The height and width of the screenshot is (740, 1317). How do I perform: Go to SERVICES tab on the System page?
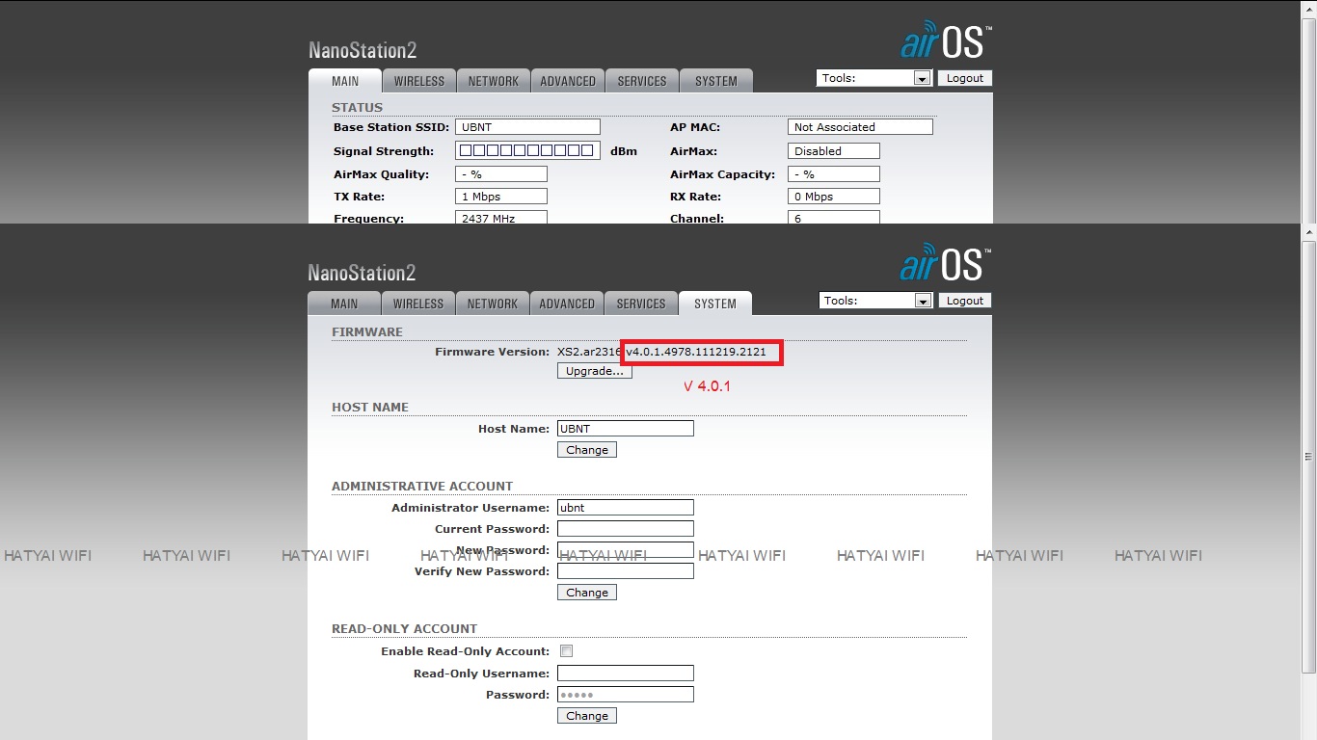[641, 304]
